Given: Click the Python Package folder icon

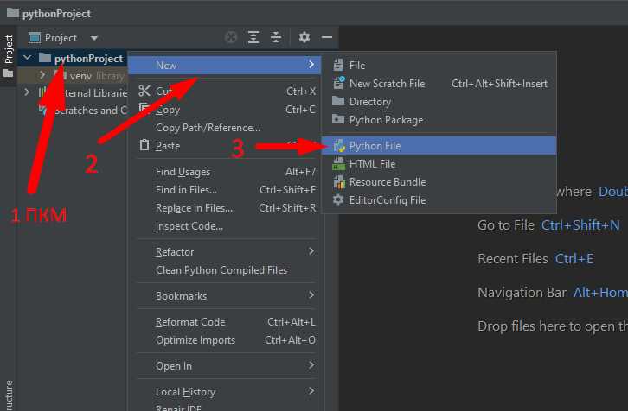Looking at the screenshot, I should [x=338, y=119].
